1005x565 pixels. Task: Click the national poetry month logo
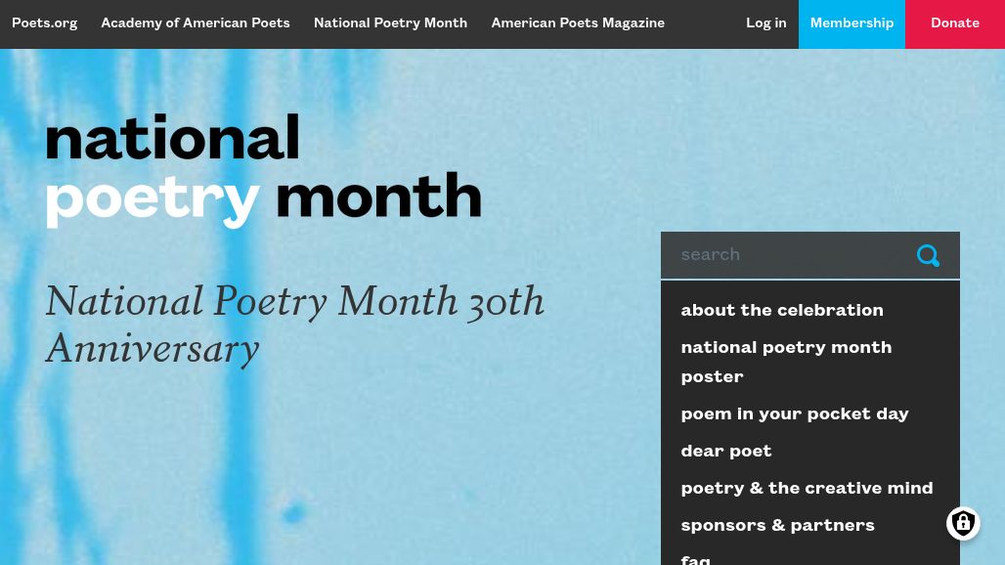tap(263, 170)
